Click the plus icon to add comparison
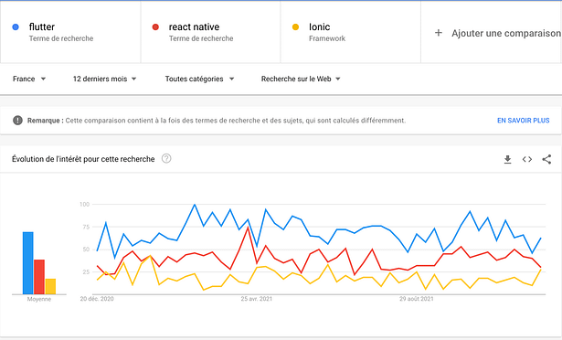Screen dimensions: 562x340 coord(438,33)
